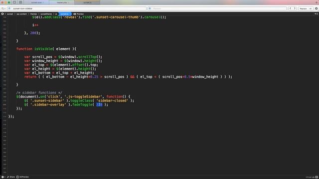Screen dimensions: 319x179
Task: Close the find bar with the round button
Action: (316, 8)
